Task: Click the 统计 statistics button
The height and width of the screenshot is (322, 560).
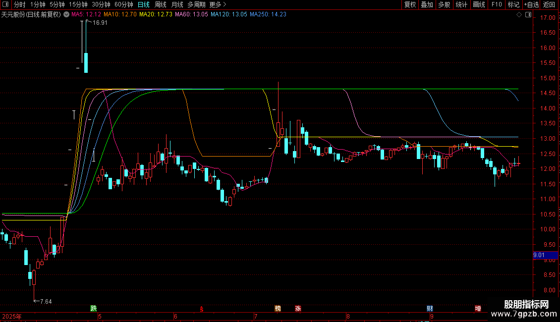Action: [x=461, y=4]
